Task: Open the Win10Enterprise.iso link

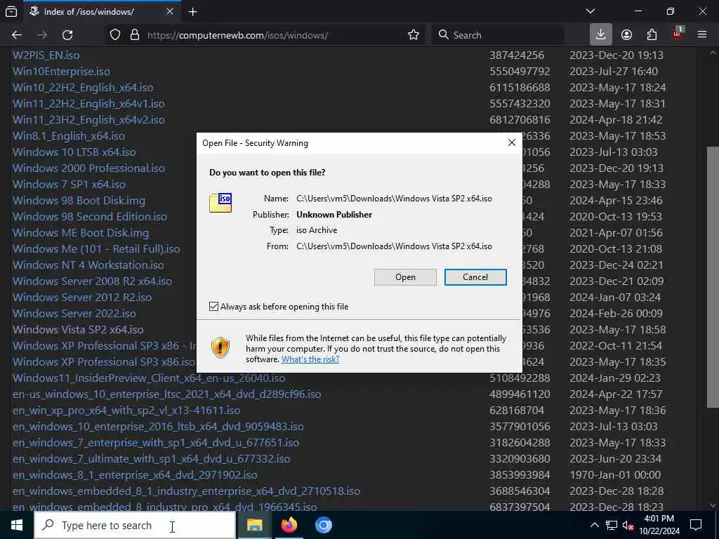Action: pos(61,71)
